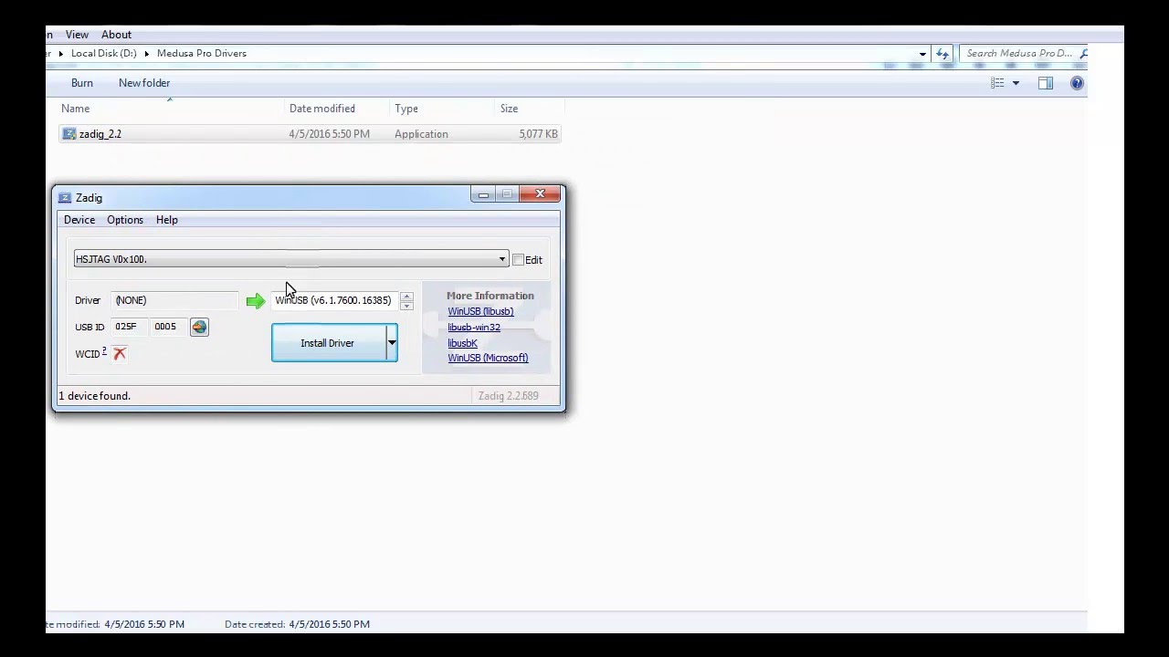This screenshot has height=657, width=1169.
Task: Select the zadig_2.2 file in Explorer
Action: point(310,134)
